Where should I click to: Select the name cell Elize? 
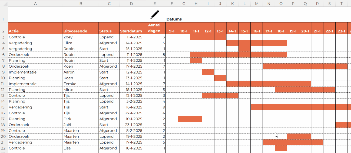pos(81,43)
